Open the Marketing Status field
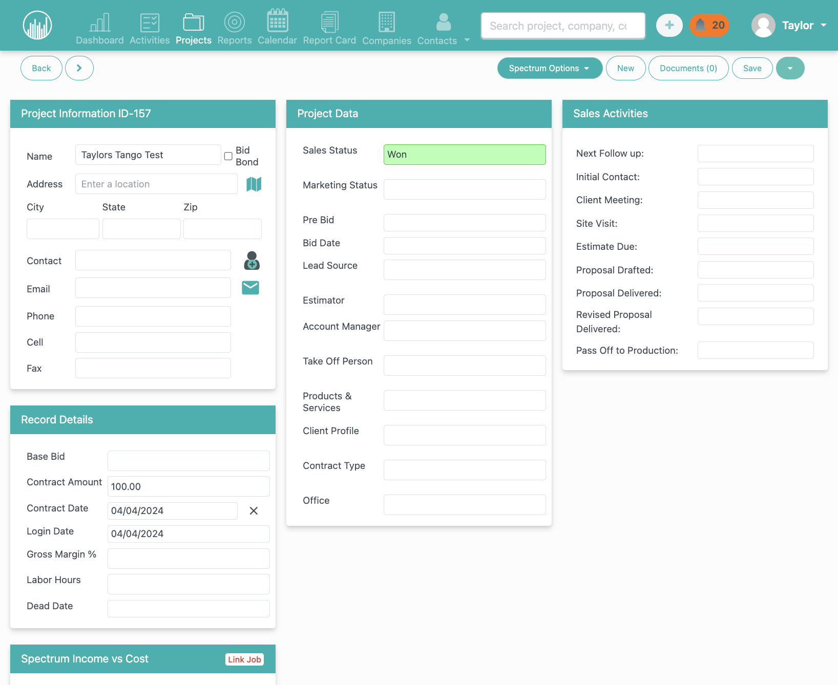The height and width of the screenshot is (685, 838). pos(465,189)
